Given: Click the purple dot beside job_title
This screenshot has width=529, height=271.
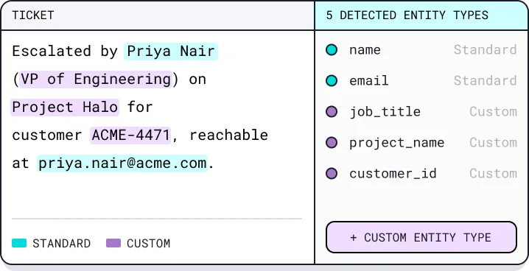Looking at the screenshot, I should (x=332, y=112).
